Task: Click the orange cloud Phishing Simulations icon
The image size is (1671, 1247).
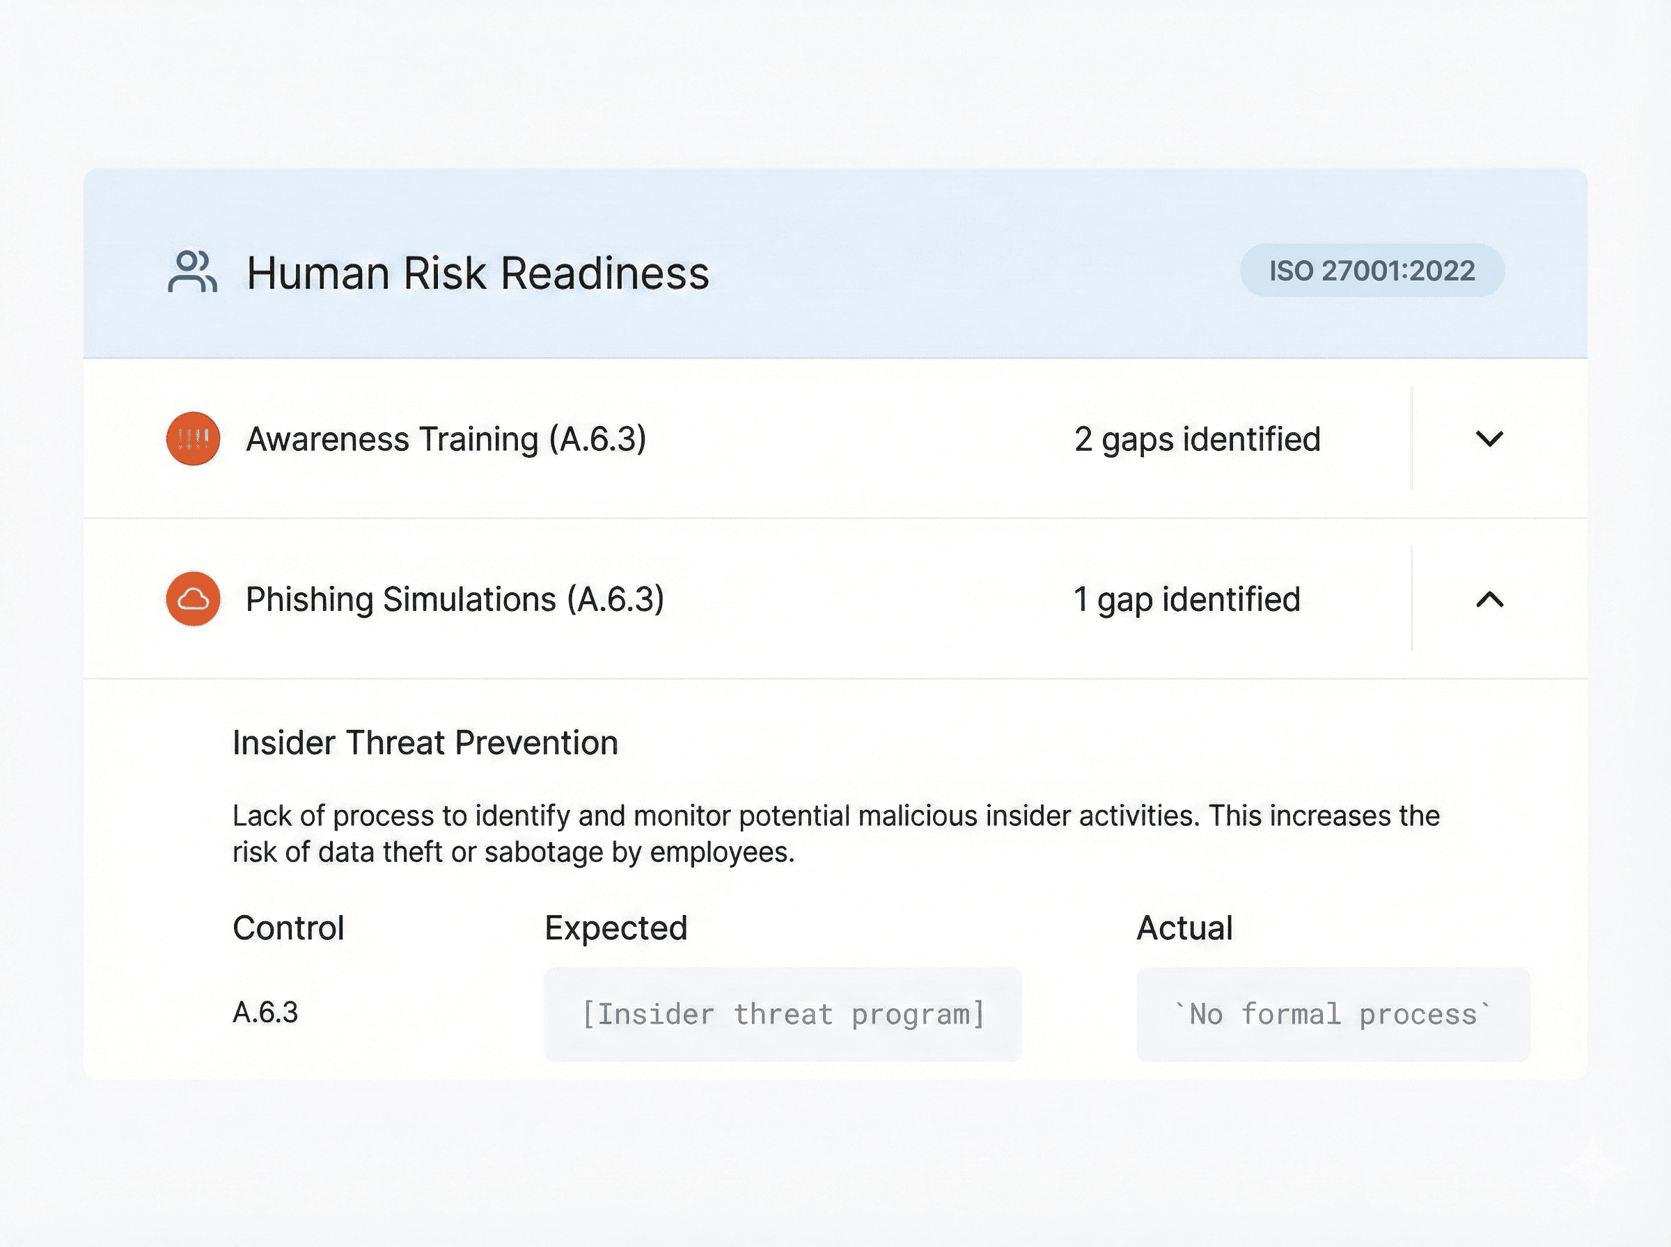Action: point(194,599)
